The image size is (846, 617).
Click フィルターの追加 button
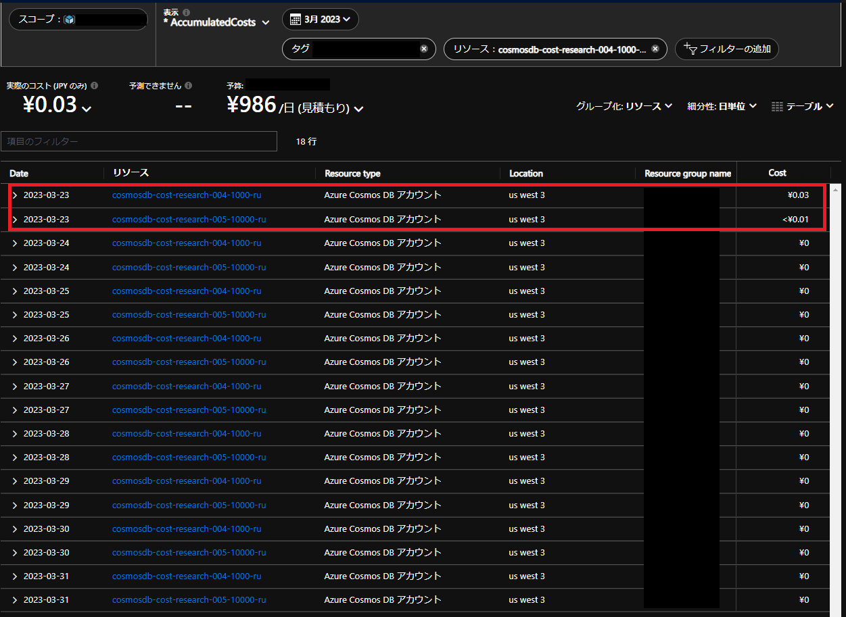(727, 49)
